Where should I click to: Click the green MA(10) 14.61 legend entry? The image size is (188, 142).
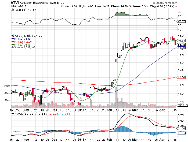(21, 45)
